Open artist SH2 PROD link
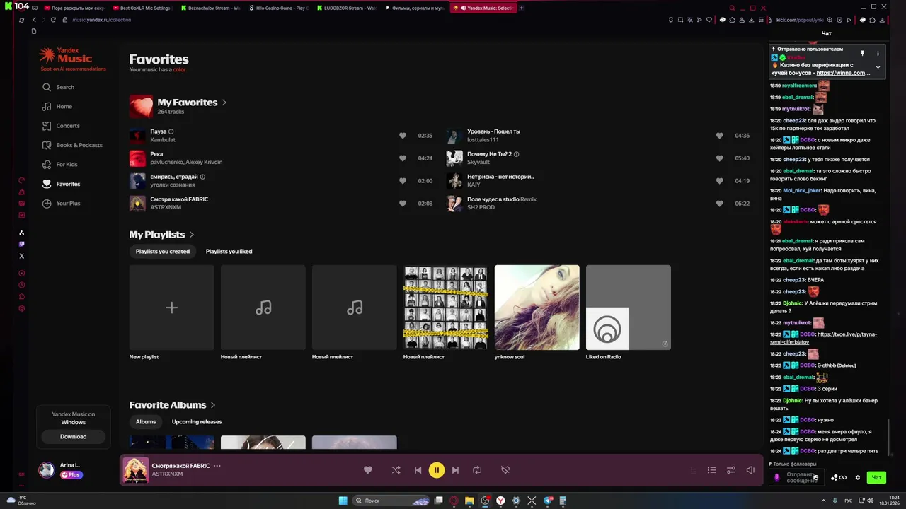This screenshot has width=906, height=509. pos(481,207)
